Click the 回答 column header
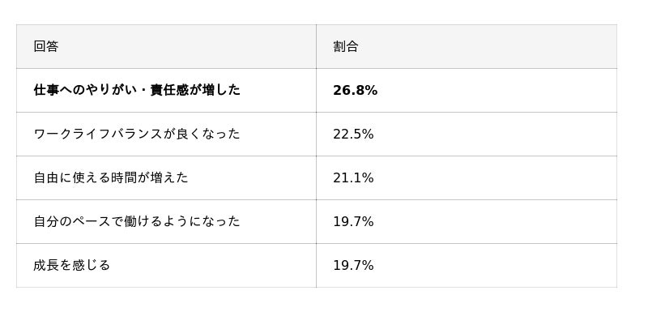 point(166,46)
